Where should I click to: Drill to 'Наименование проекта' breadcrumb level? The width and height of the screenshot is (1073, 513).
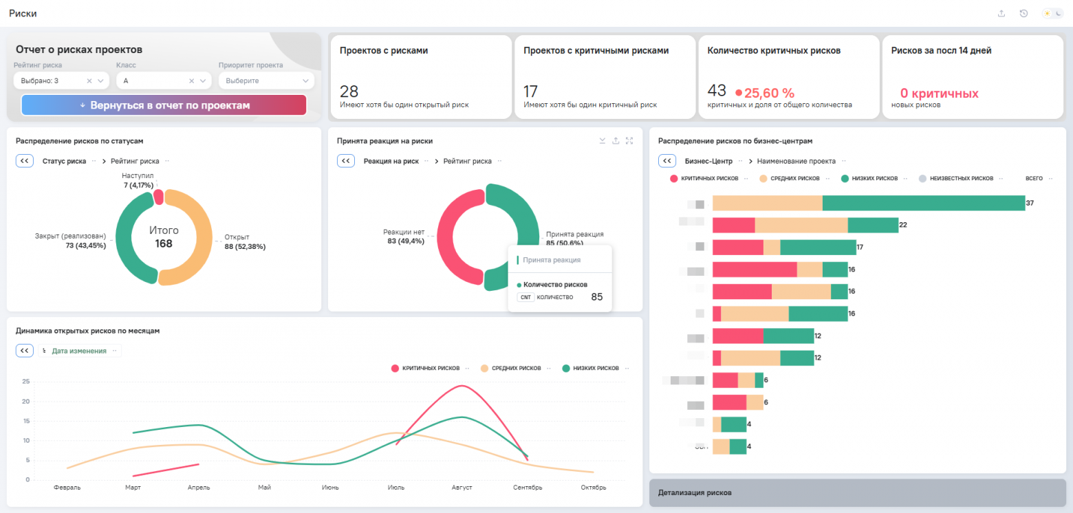(796, 161)
